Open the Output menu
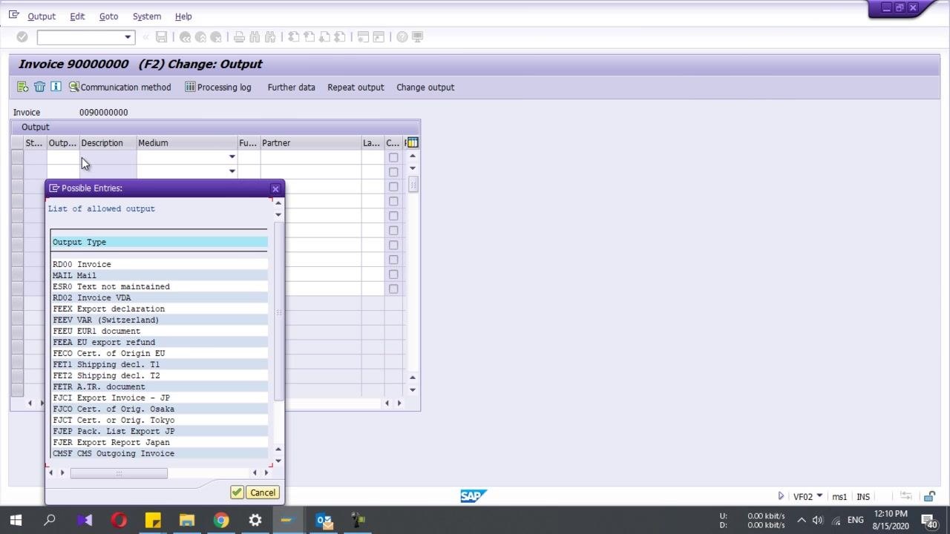This screenshot has height=534, width=950. point(42,16)
